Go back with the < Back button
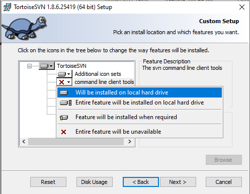Image resolution: width=250 pixels, height=194 pixels. tap(141, 182)
